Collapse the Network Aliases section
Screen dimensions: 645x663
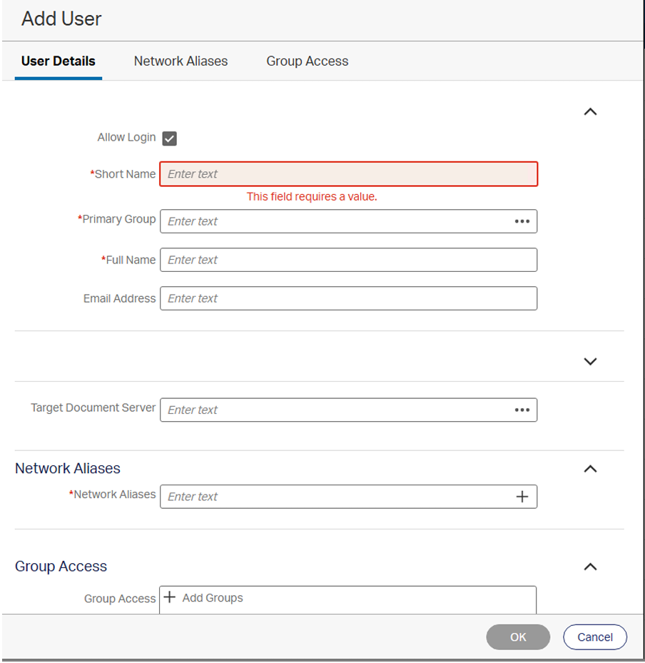point(590,468)
